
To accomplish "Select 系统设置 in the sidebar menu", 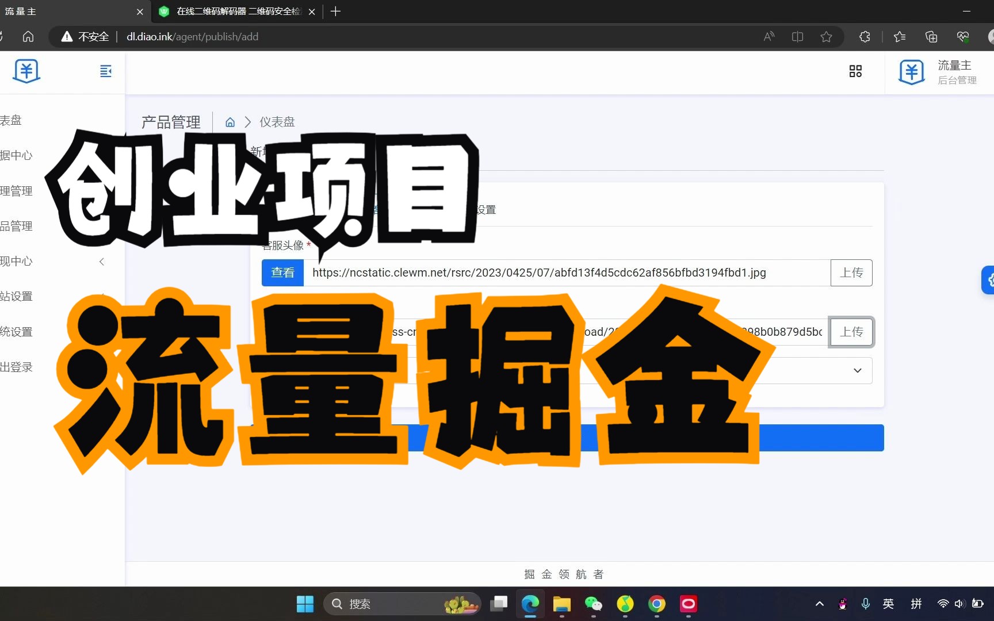I will tap(17, 331).
